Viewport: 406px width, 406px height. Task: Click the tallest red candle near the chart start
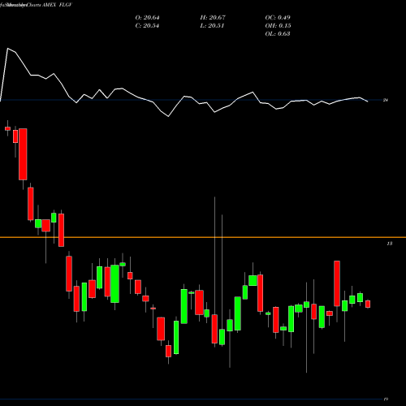(23, 154)
